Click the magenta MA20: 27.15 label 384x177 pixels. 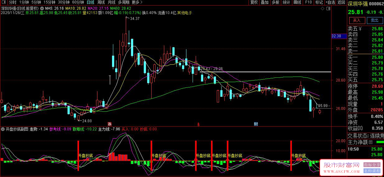(x=98, y=8)
